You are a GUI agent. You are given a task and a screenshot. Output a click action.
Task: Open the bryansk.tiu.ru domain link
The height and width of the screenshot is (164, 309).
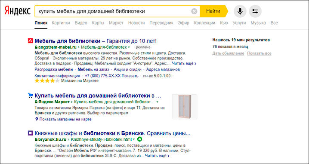pos(52,139)
